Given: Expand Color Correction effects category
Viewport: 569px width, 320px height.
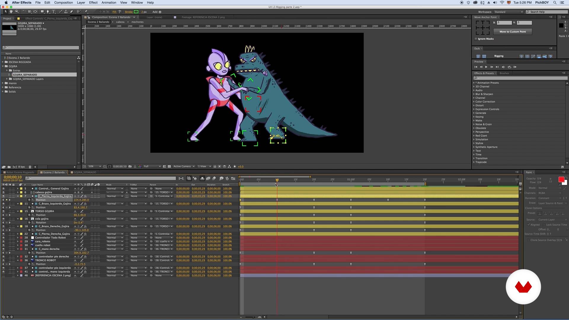Looking at the screenshot, I should 474,102.
